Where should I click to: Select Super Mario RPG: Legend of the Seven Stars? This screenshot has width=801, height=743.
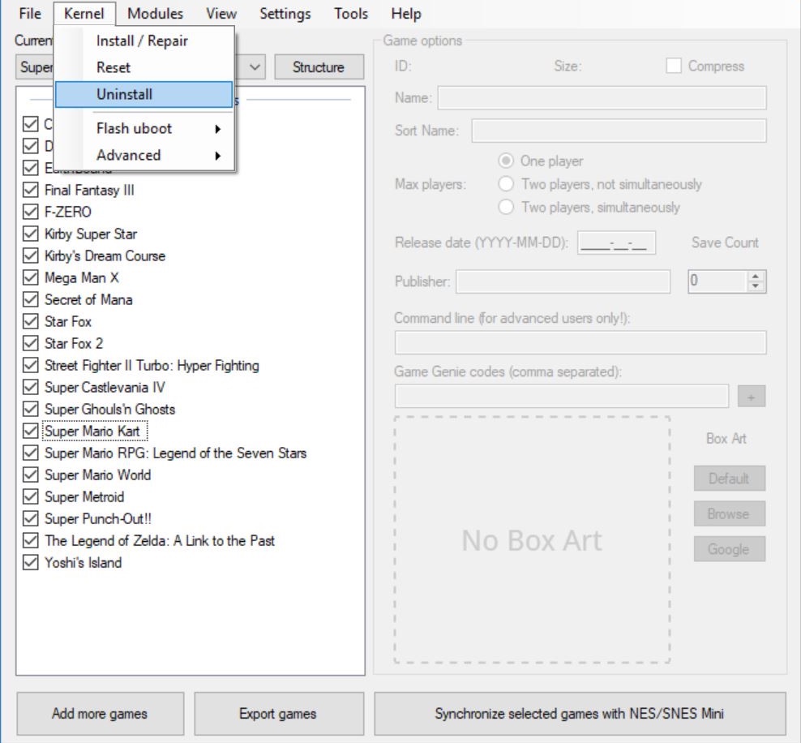(176, 453)
